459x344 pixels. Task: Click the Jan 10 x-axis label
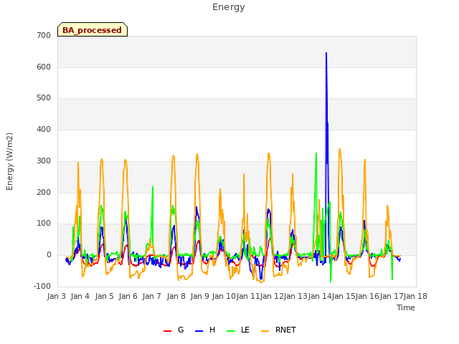[x=224, y=296]
